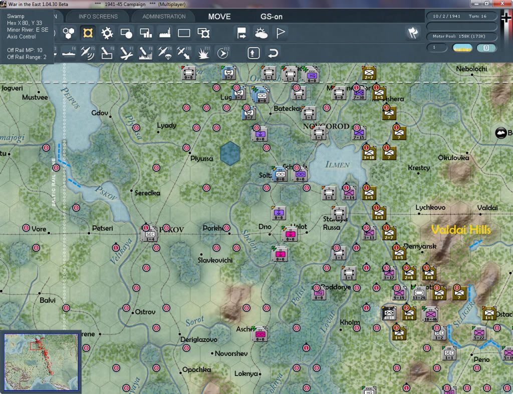Click the rectangle-with-bar-chart toolbar icon
The image size is (513, 394).
146,33
